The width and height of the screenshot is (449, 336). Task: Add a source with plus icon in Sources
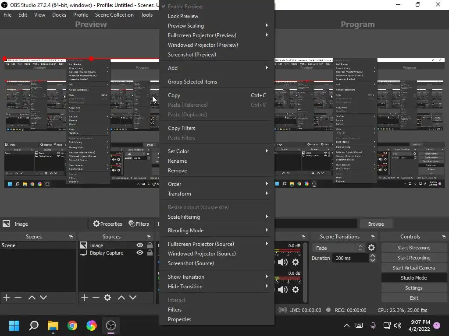point(85,297)
